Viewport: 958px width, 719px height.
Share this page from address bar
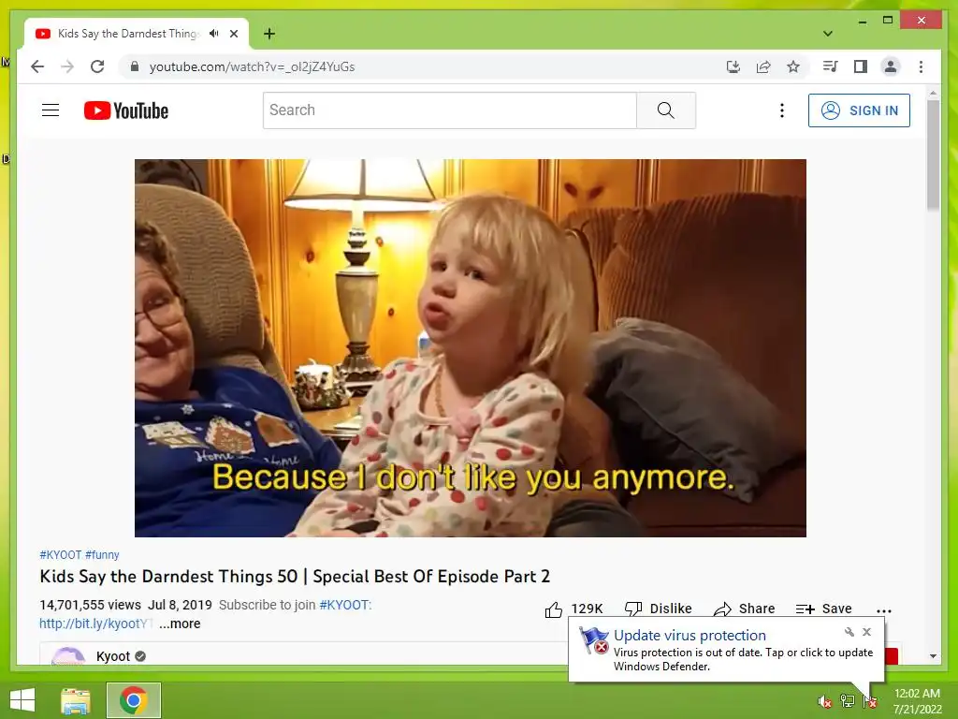pos(763,66)
